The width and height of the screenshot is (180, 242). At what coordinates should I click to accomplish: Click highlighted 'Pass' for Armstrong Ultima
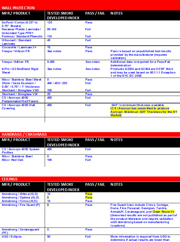[x=89, y=194]
